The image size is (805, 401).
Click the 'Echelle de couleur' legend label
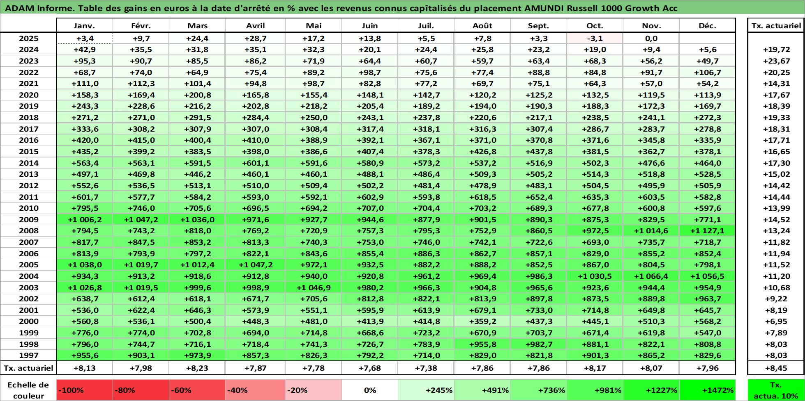coord(28,390)
